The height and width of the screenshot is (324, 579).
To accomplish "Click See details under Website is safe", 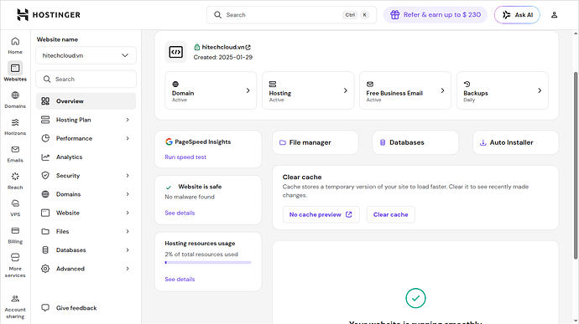I will [x=180, y=213].
